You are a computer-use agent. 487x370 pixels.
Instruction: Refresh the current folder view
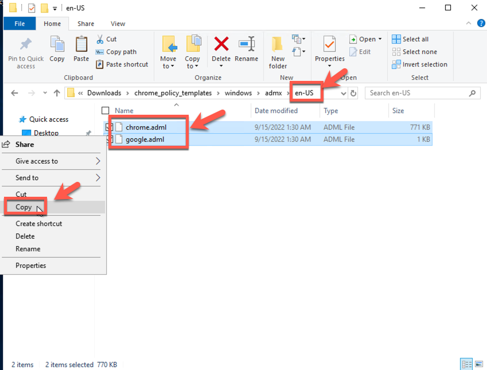(353, 93)
